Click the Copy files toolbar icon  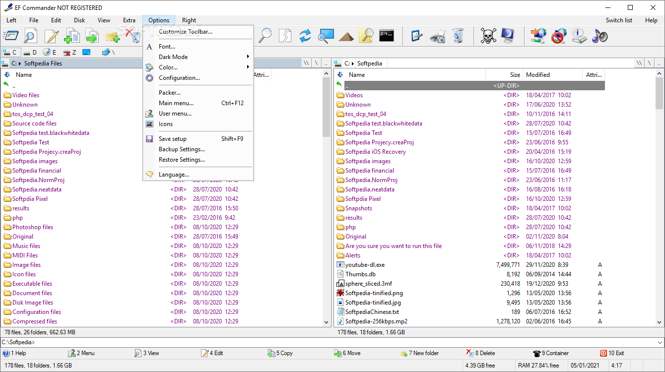[72, 36]
